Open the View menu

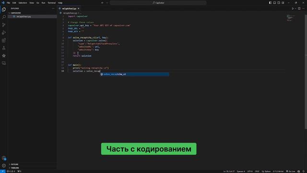32,3
